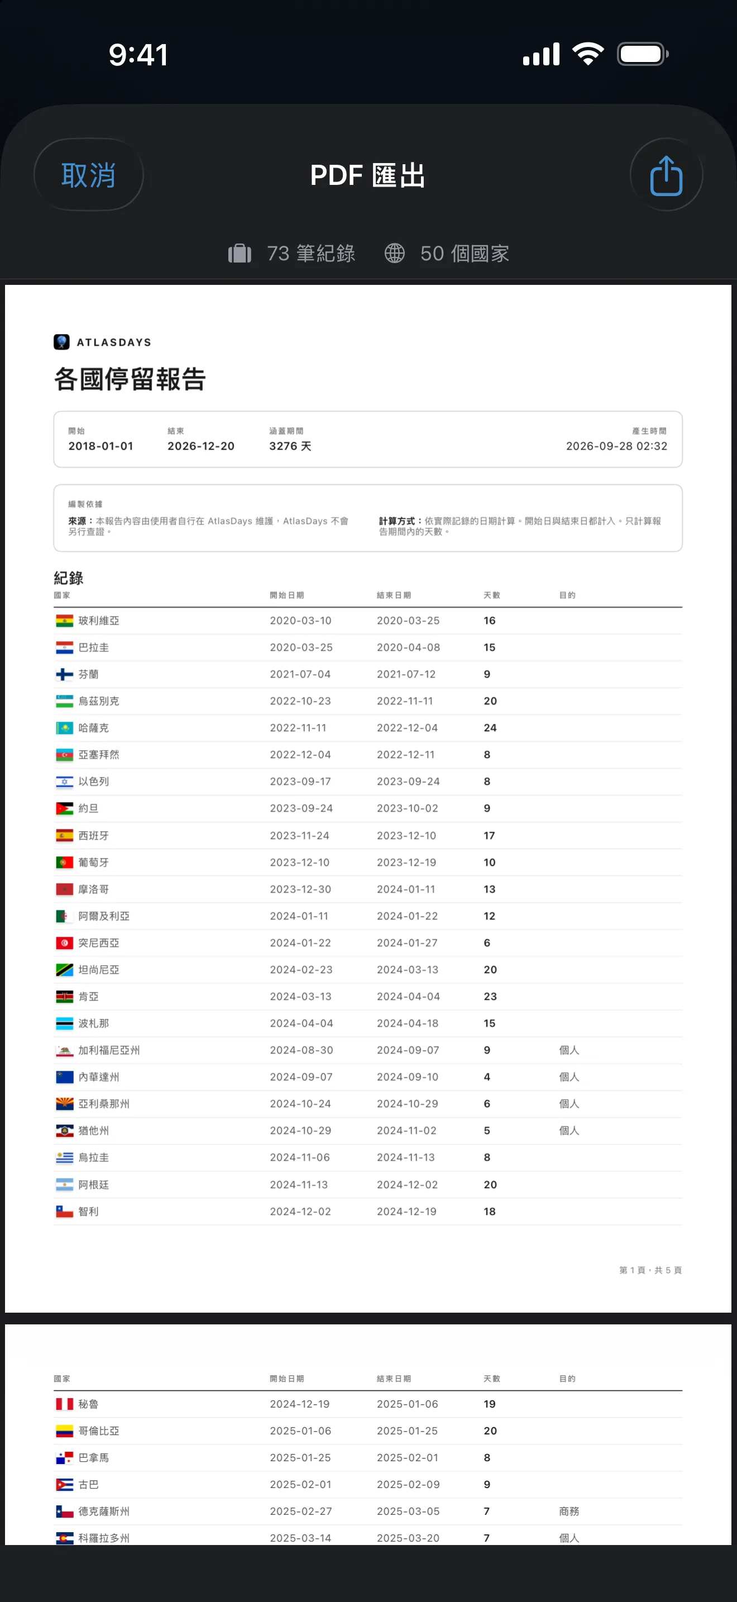Tap 個人 purpose in 內華達州 row
Screen dimensions: 737x1602
coord(569,1076)
